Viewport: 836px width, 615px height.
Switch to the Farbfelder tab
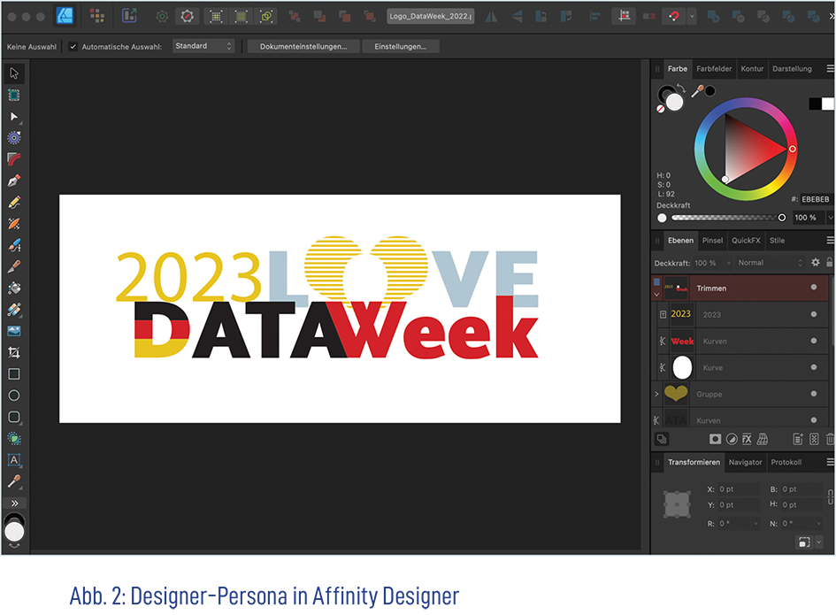tap(714, 69)
